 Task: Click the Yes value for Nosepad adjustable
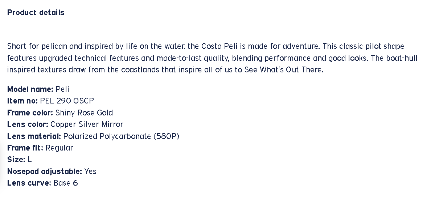coord(90,172)
